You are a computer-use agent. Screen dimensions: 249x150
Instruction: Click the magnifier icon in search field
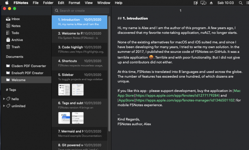tap(57, 11)
